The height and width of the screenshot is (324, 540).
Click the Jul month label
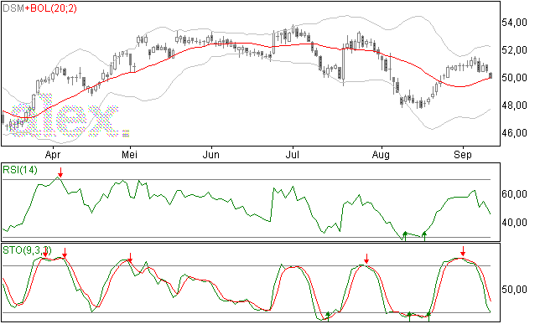[292, 155]
